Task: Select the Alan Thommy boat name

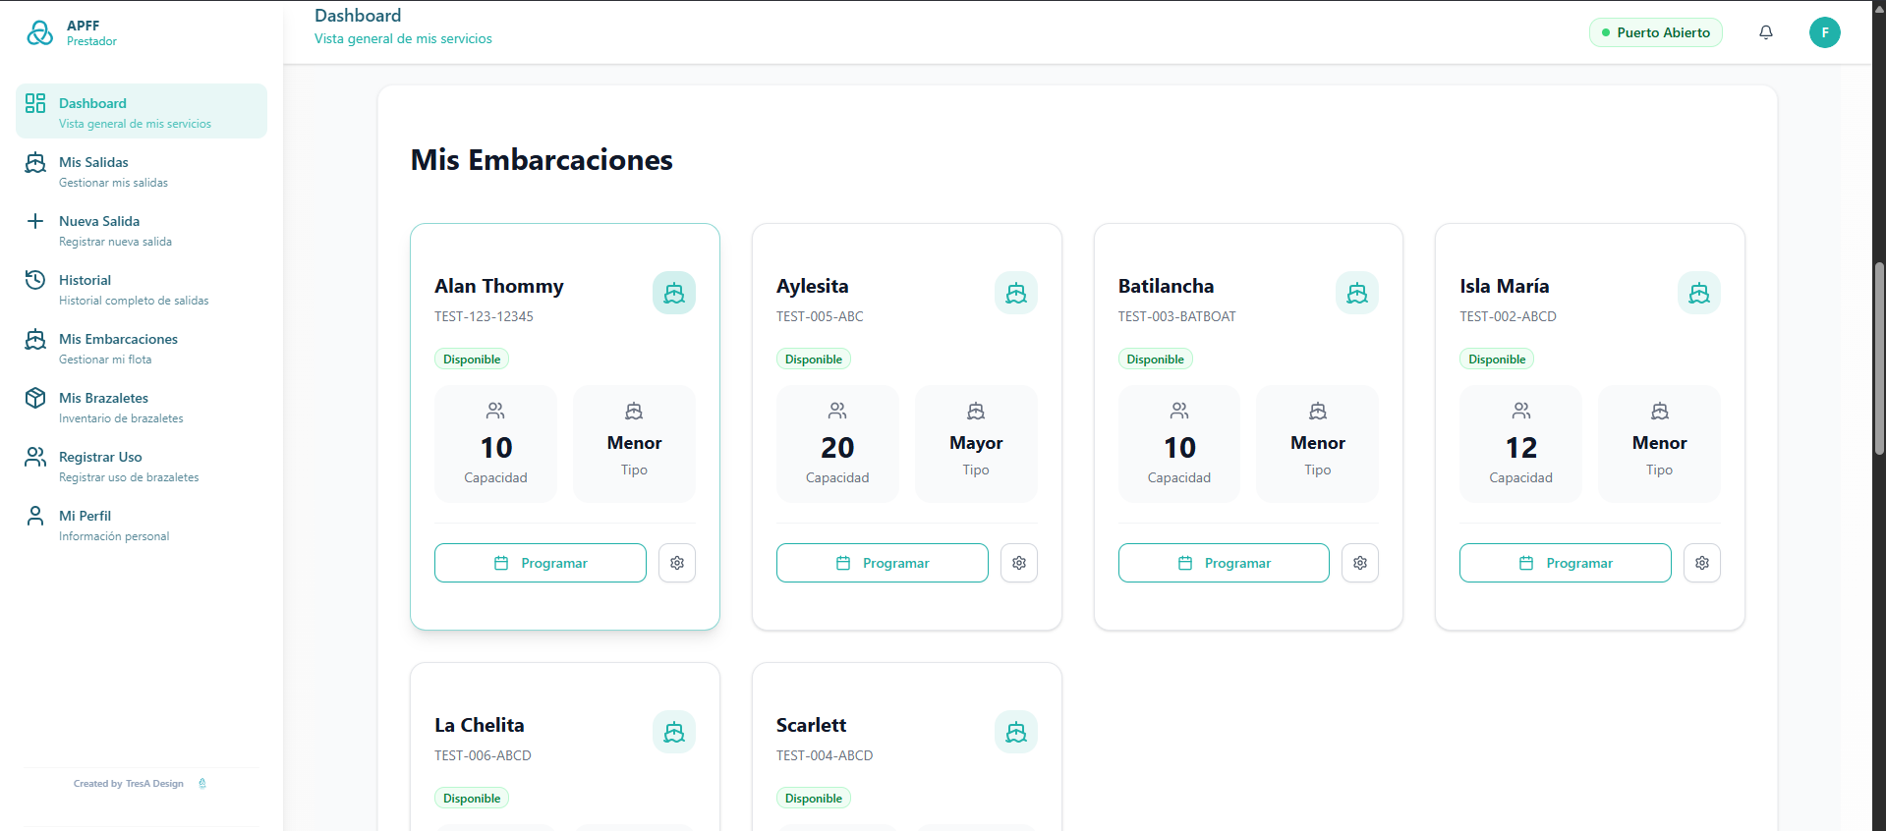Action: tap(499, 286)
